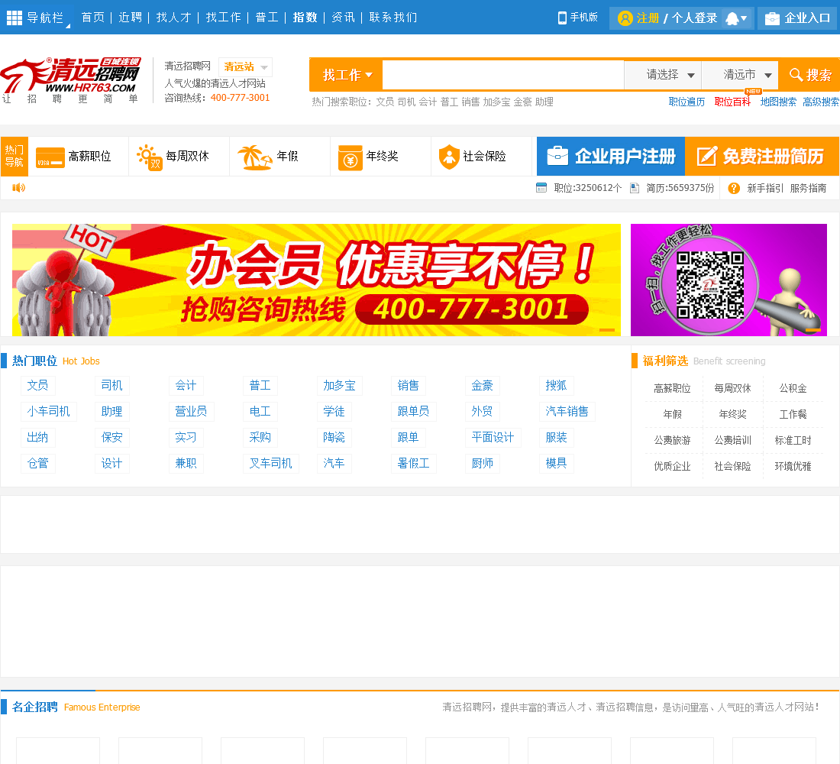840x764 pixels.
Task: Filter by 环境优雅 benefit
Action: coord(793,467)
